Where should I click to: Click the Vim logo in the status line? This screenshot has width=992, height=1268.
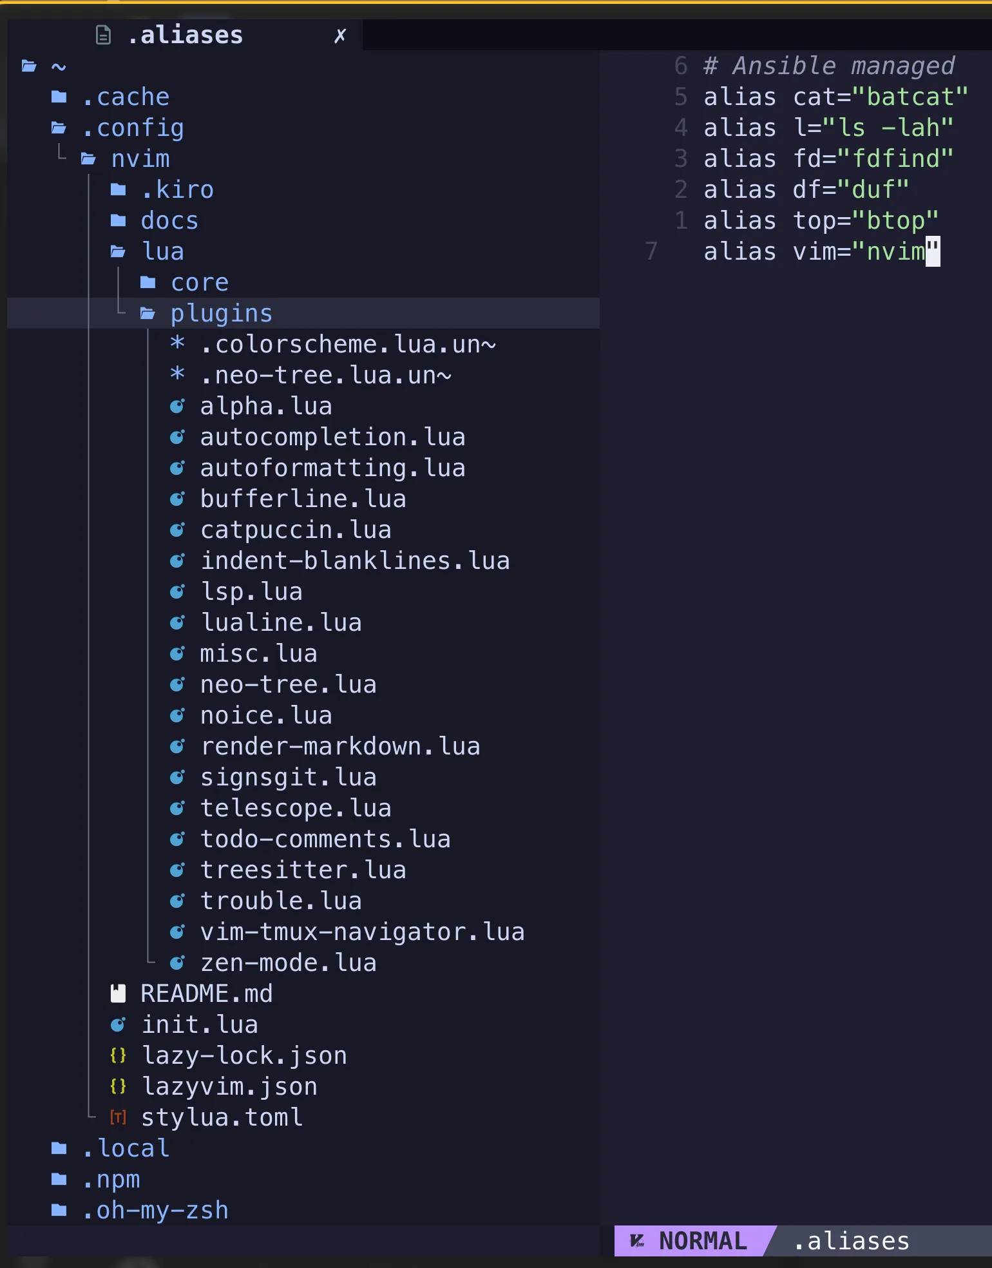tap(636, 1241)
